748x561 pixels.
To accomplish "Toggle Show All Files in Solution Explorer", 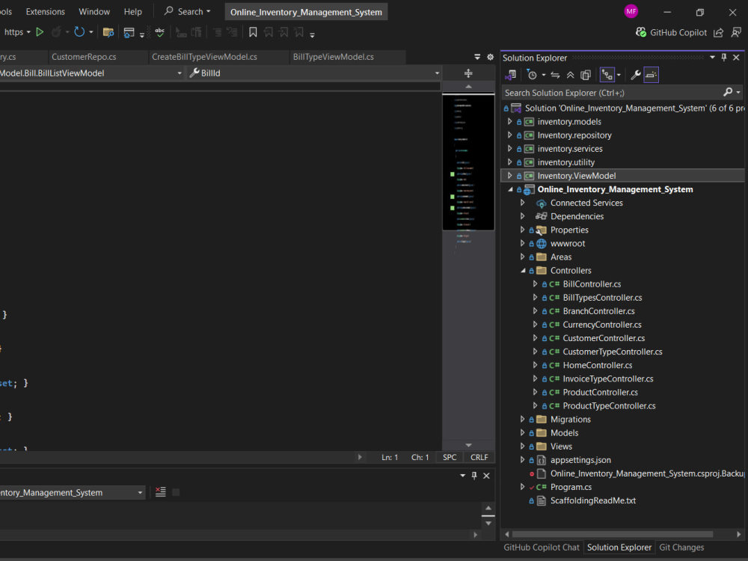I will pyautogui.click(x=586, y=75).
